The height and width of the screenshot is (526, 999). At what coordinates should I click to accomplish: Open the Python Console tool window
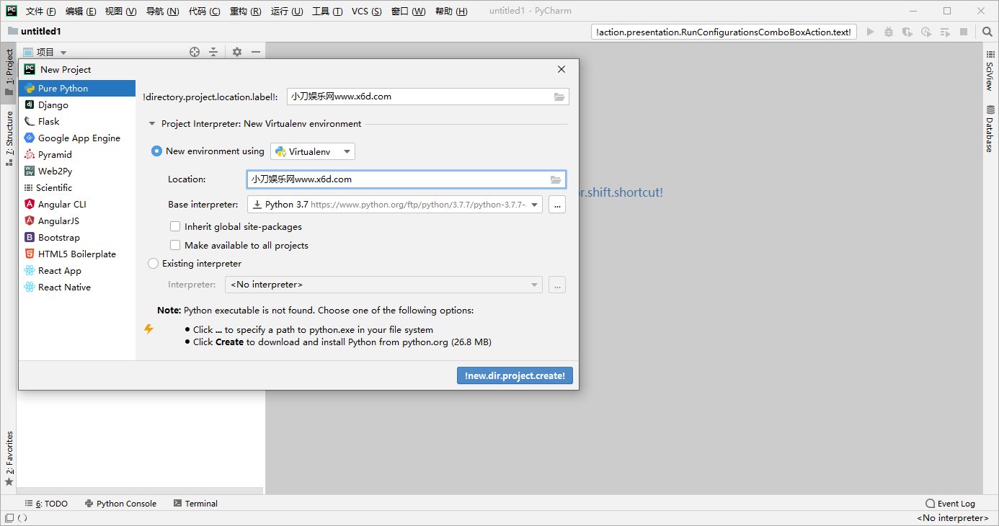coord(120,504)
